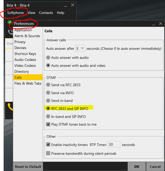
Task: Minimize the Preferences window
Action: 153,25
